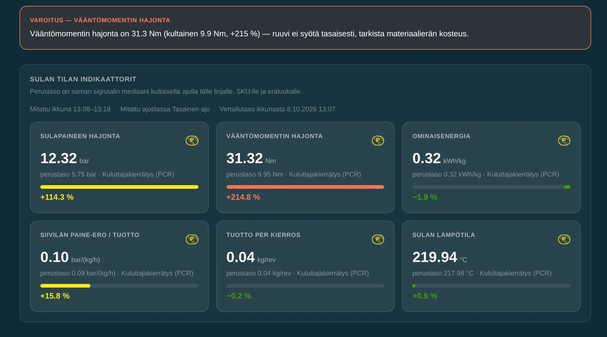Select the 0.32 kWh/kg value
Image resolution: width=607 pixels, height=337 pixels.
click(x=439, y=158)
